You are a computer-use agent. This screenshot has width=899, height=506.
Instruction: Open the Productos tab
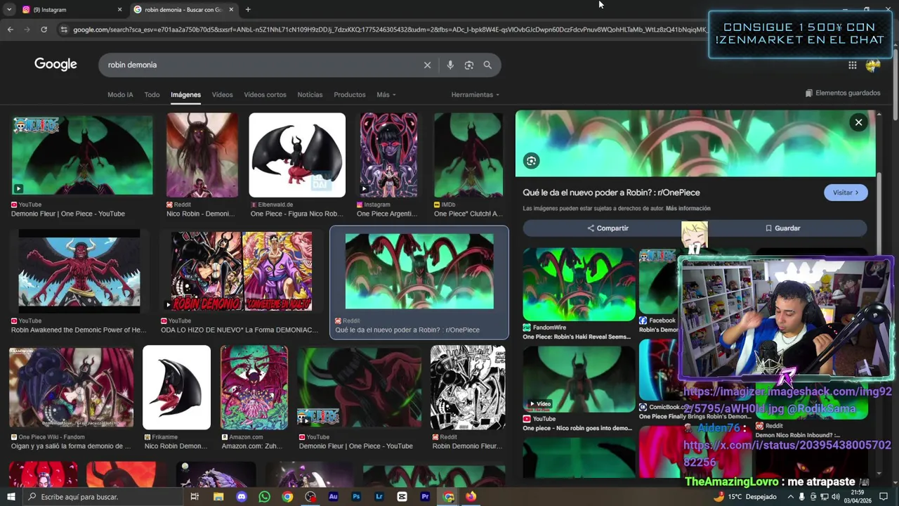[350, 95]
